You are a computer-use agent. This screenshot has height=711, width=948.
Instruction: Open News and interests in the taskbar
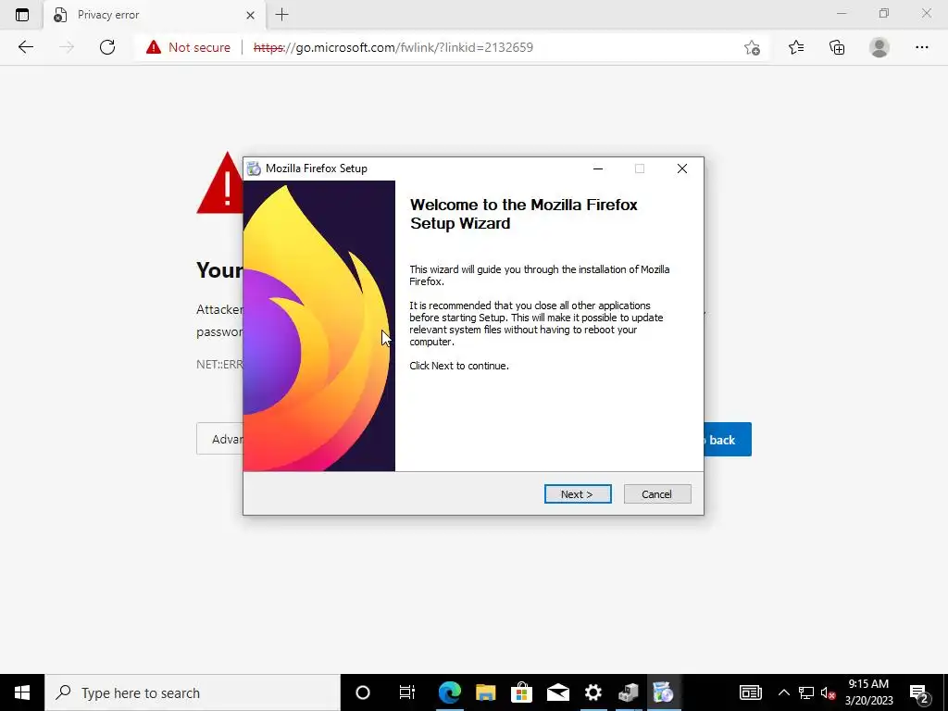(750, 692)
